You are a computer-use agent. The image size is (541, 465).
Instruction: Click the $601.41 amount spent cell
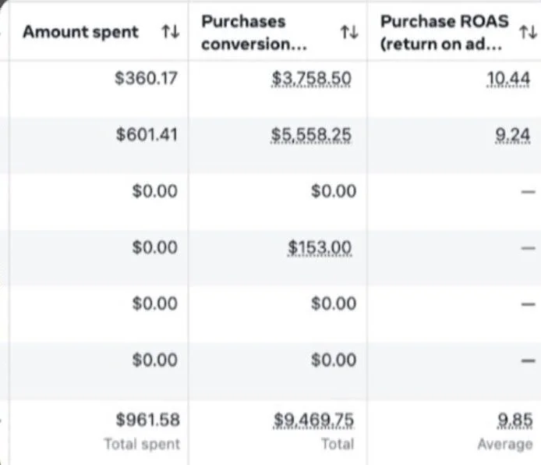pyautogui.click(x=147, y=135)
